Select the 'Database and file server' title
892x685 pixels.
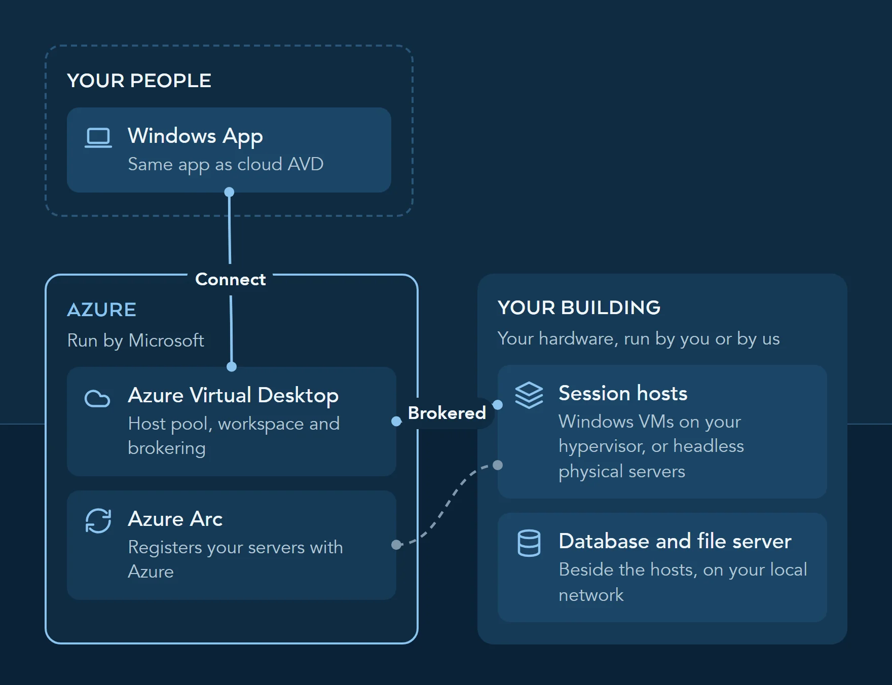(x=675, y=541)
